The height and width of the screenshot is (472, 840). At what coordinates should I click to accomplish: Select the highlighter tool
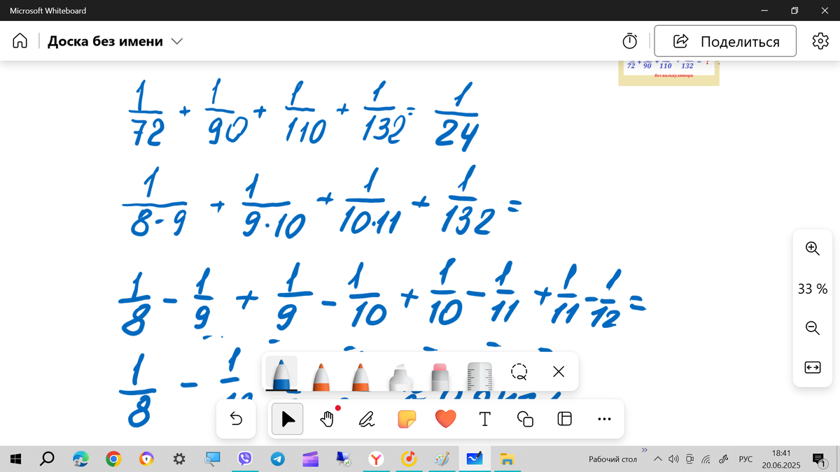400,376
